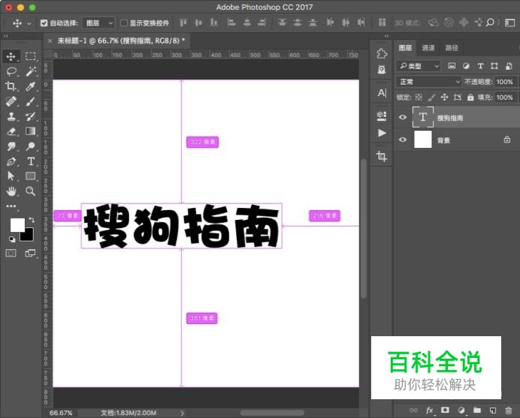Switch to the 通道 tab
The width and height of the screenshot is (520, 418).
coord(428,48)
